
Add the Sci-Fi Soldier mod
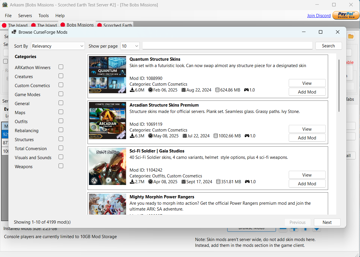pyautogui.click(x=307, y=184)
